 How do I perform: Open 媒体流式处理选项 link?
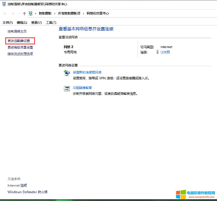pyautogui.click(x=20, y=54)
